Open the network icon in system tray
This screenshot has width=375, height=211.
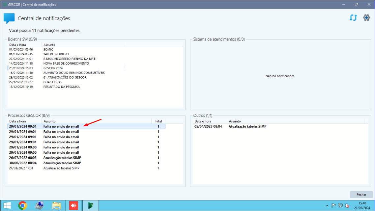340,205
